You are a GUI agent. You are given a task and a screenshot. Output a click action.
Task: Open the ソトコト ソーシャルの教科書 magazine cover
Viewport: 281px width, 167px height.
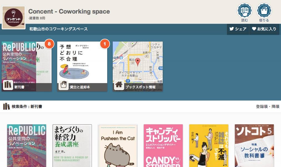[254, 145]
